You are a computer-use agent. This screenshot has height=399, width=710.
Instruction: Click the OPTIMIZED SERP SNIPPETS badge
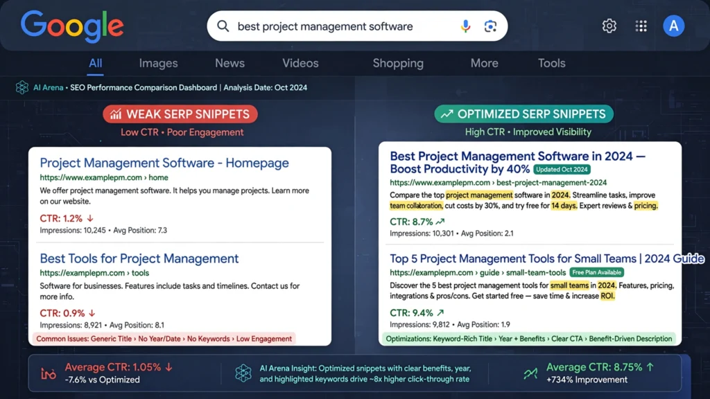point(524,114)
